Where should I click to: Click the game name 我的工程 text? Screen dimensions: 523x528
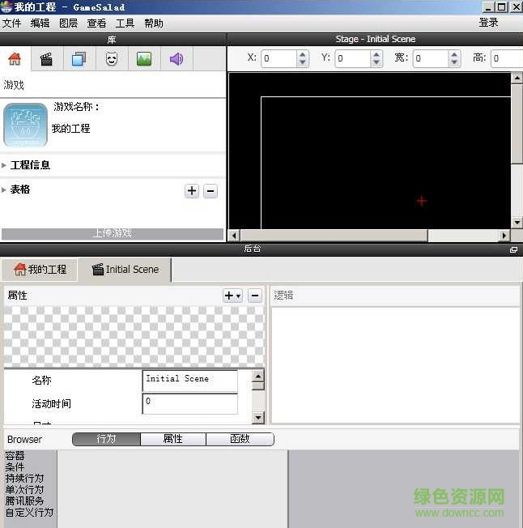pyautogui.click(x=71, y=128)
